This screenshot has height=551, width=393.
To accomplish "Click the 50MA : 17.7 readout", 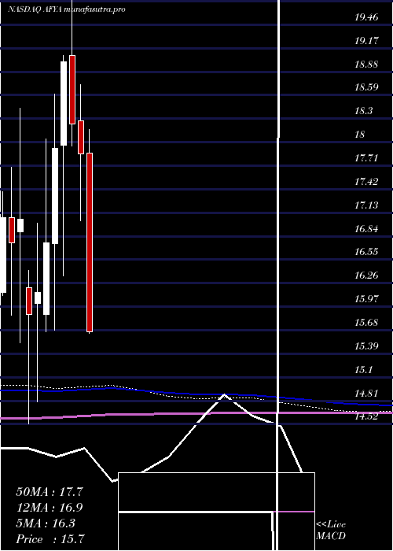I will (50, 492).
